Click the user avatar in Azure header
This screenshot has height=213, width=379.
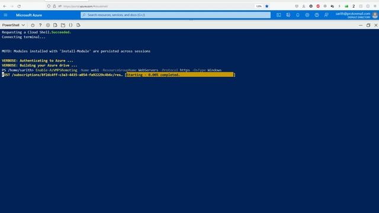click(x=375, y=15)
